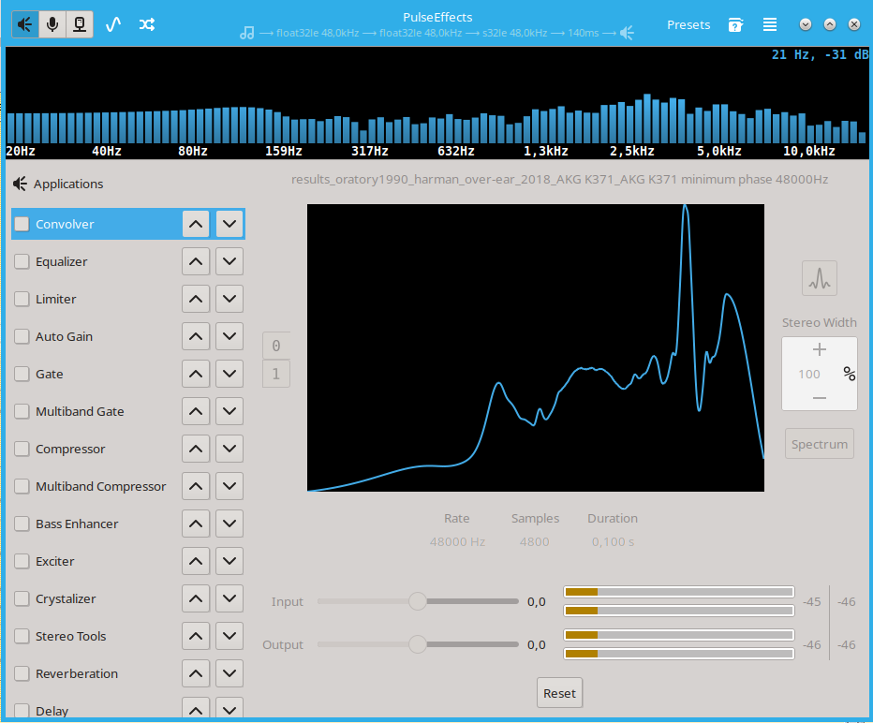
Task: Show impulse channel 1
Action: pos(276,374)
